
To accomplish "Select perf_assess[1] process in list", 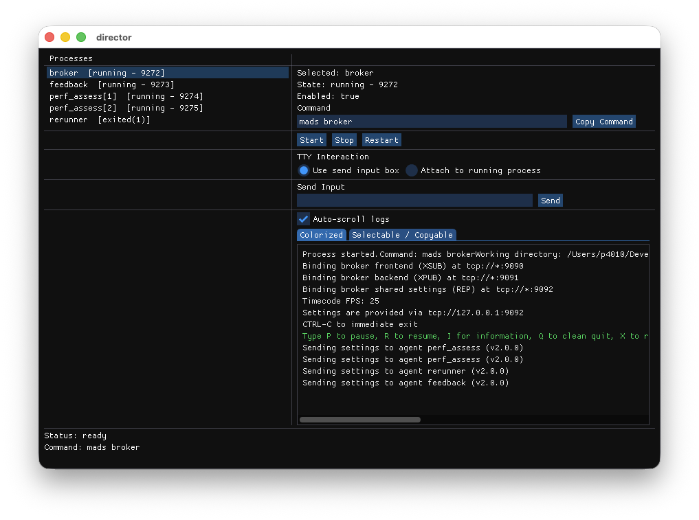I will click(x=126, y=96).
